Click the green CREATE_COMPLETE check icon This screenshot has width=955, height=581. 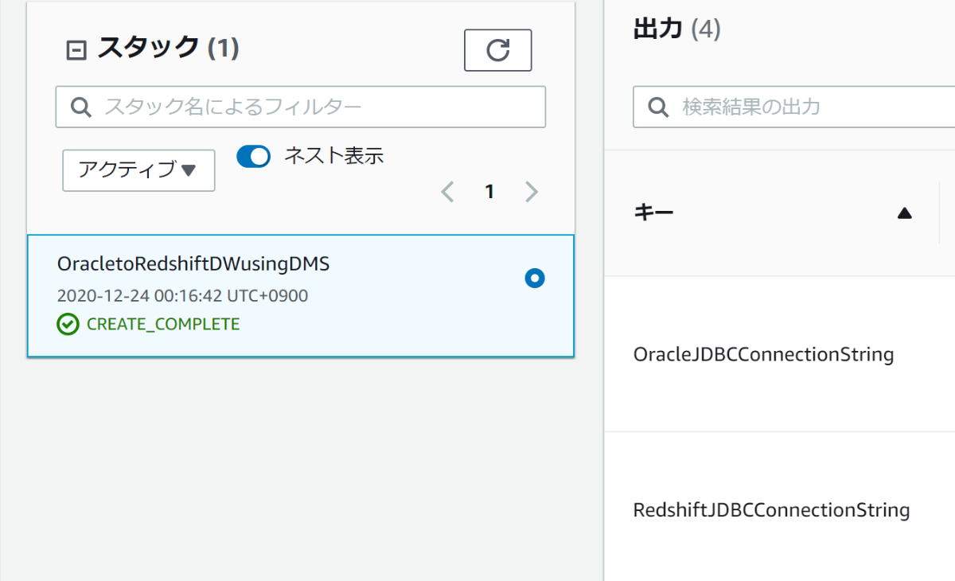(x=68, y=325)
